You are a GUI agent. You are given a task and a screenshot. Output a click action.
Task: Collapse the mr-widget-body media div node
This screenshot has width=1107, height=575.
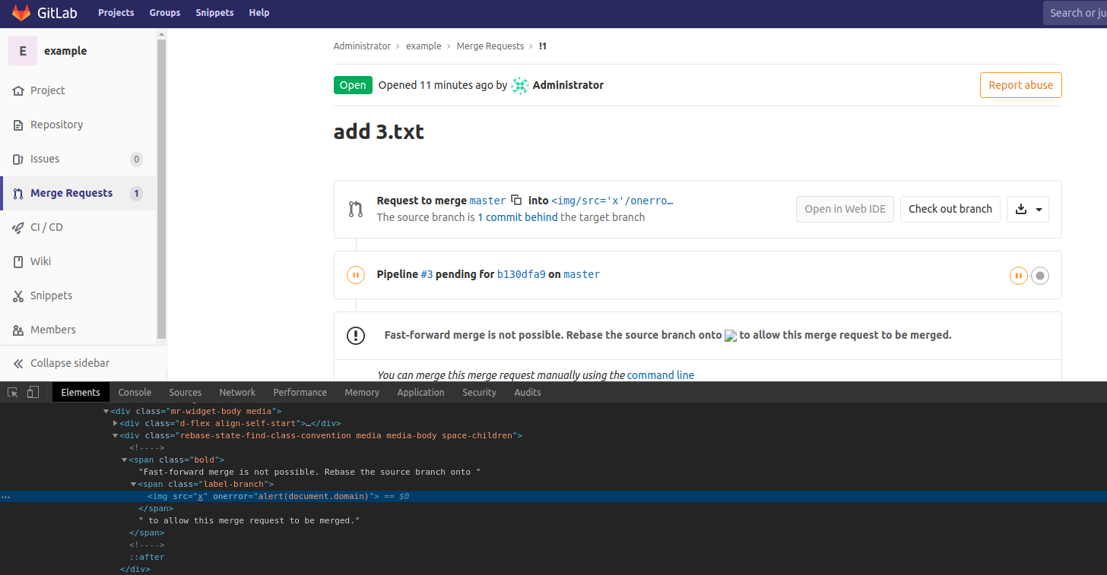(x=106, y=412)
